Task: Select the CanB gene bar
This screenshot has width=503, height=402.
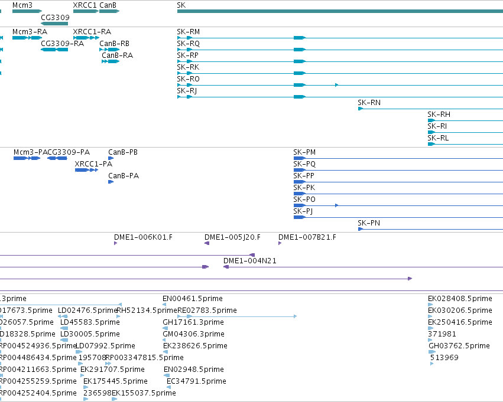Action: (109, 11)
